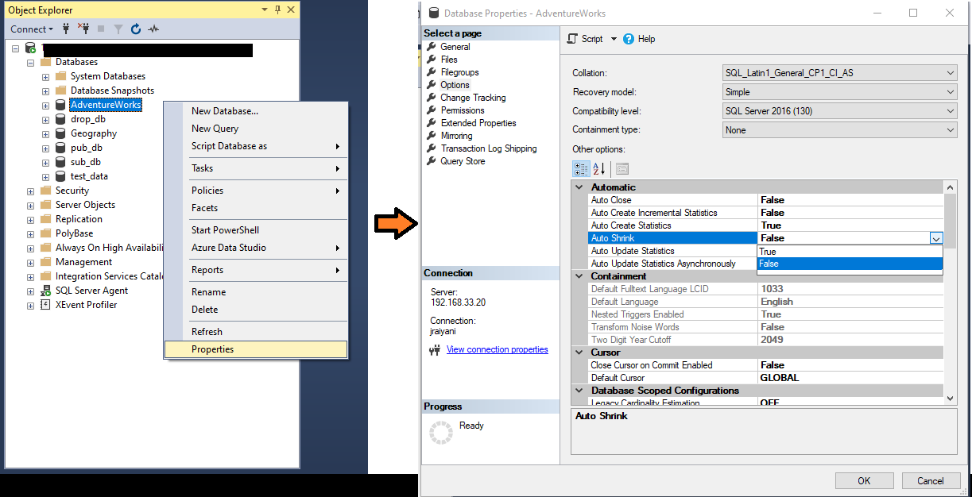Disconnect the server using the red-X plug icon

[x=84, y=29]
